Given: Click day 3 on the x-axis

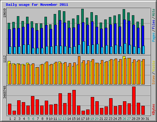Looking at the screenshot, I should (19, 119).
